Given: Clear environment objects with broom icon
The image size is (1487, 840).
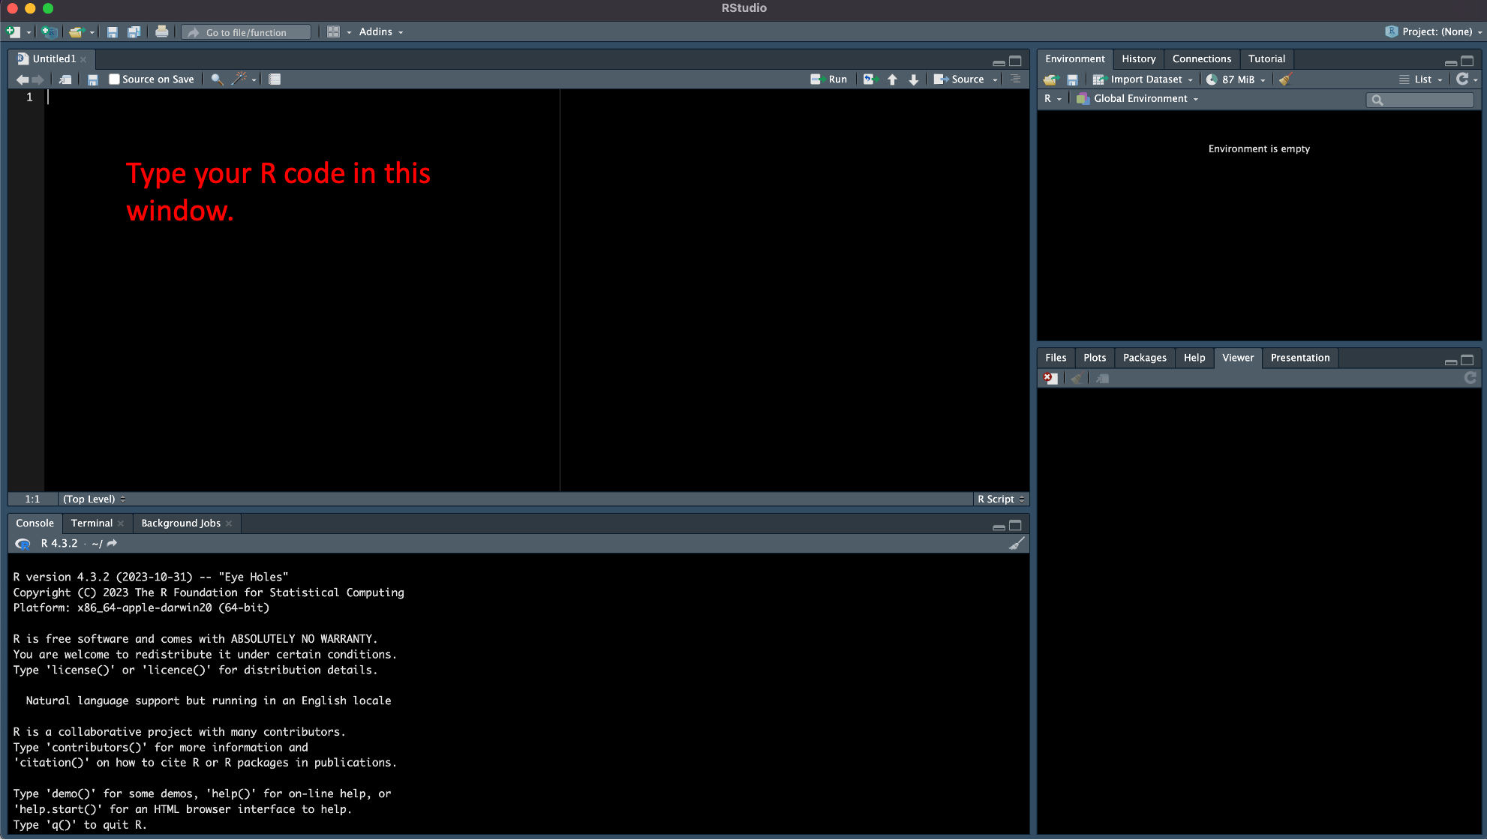Looking at the screenshot, I should click(1285, 79).
